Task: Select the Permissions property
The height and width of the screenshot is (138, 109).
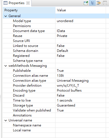Action: coord(22,26)
